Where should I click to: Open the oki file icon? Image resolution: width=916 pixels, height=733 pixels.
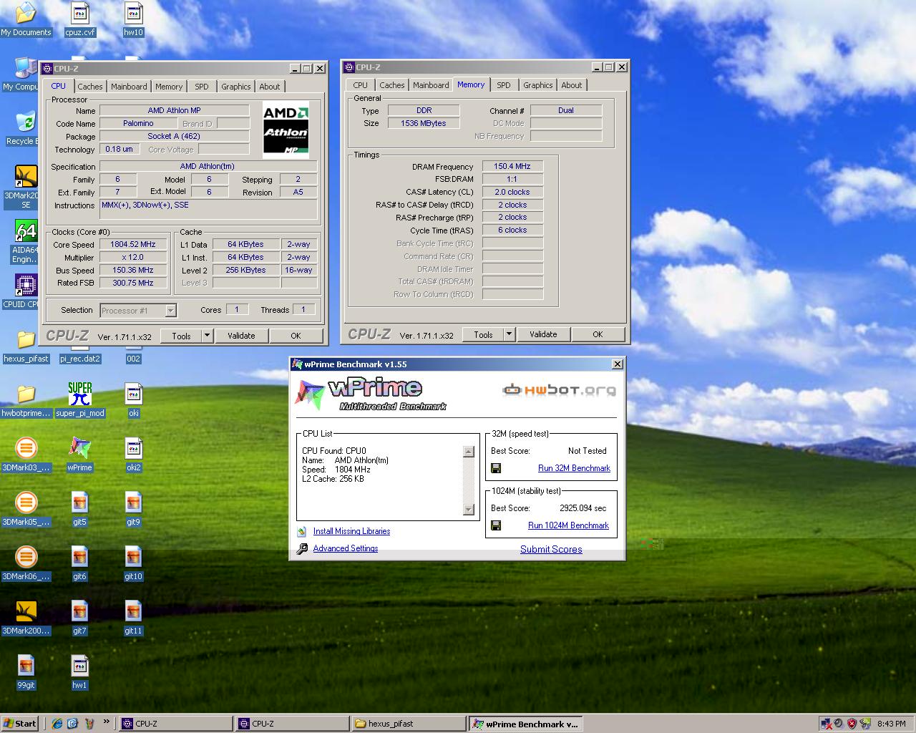[x=133, y=401]
